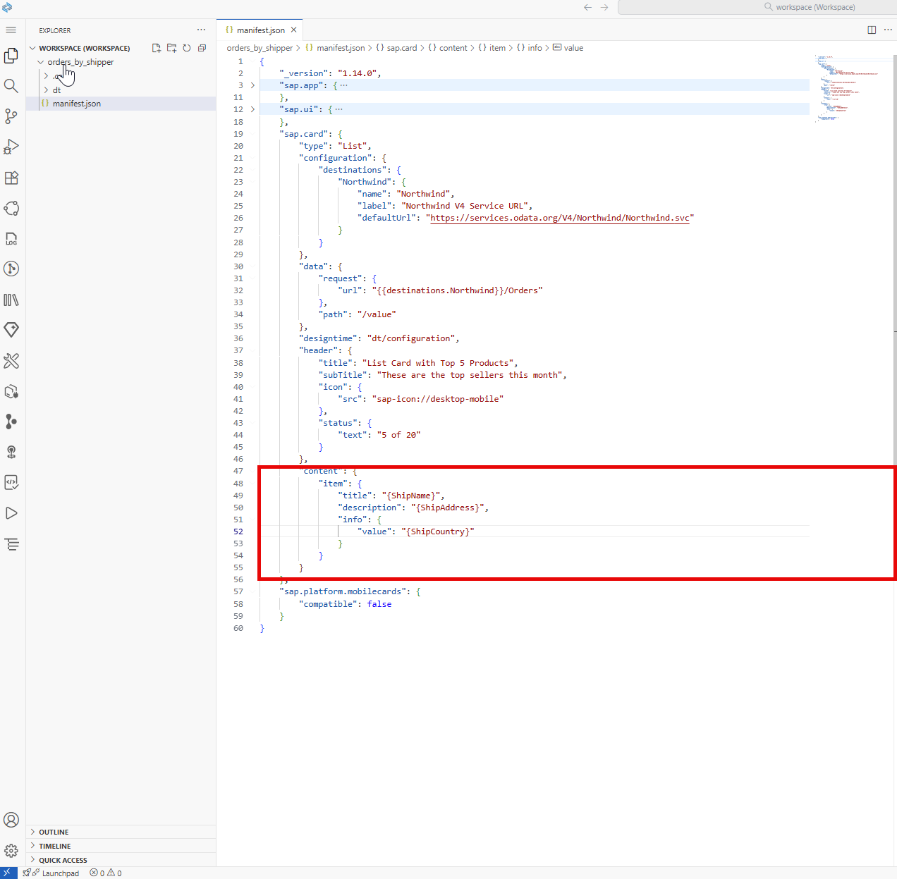
Task: Click the code minimap preview
Action: [848, 88]
